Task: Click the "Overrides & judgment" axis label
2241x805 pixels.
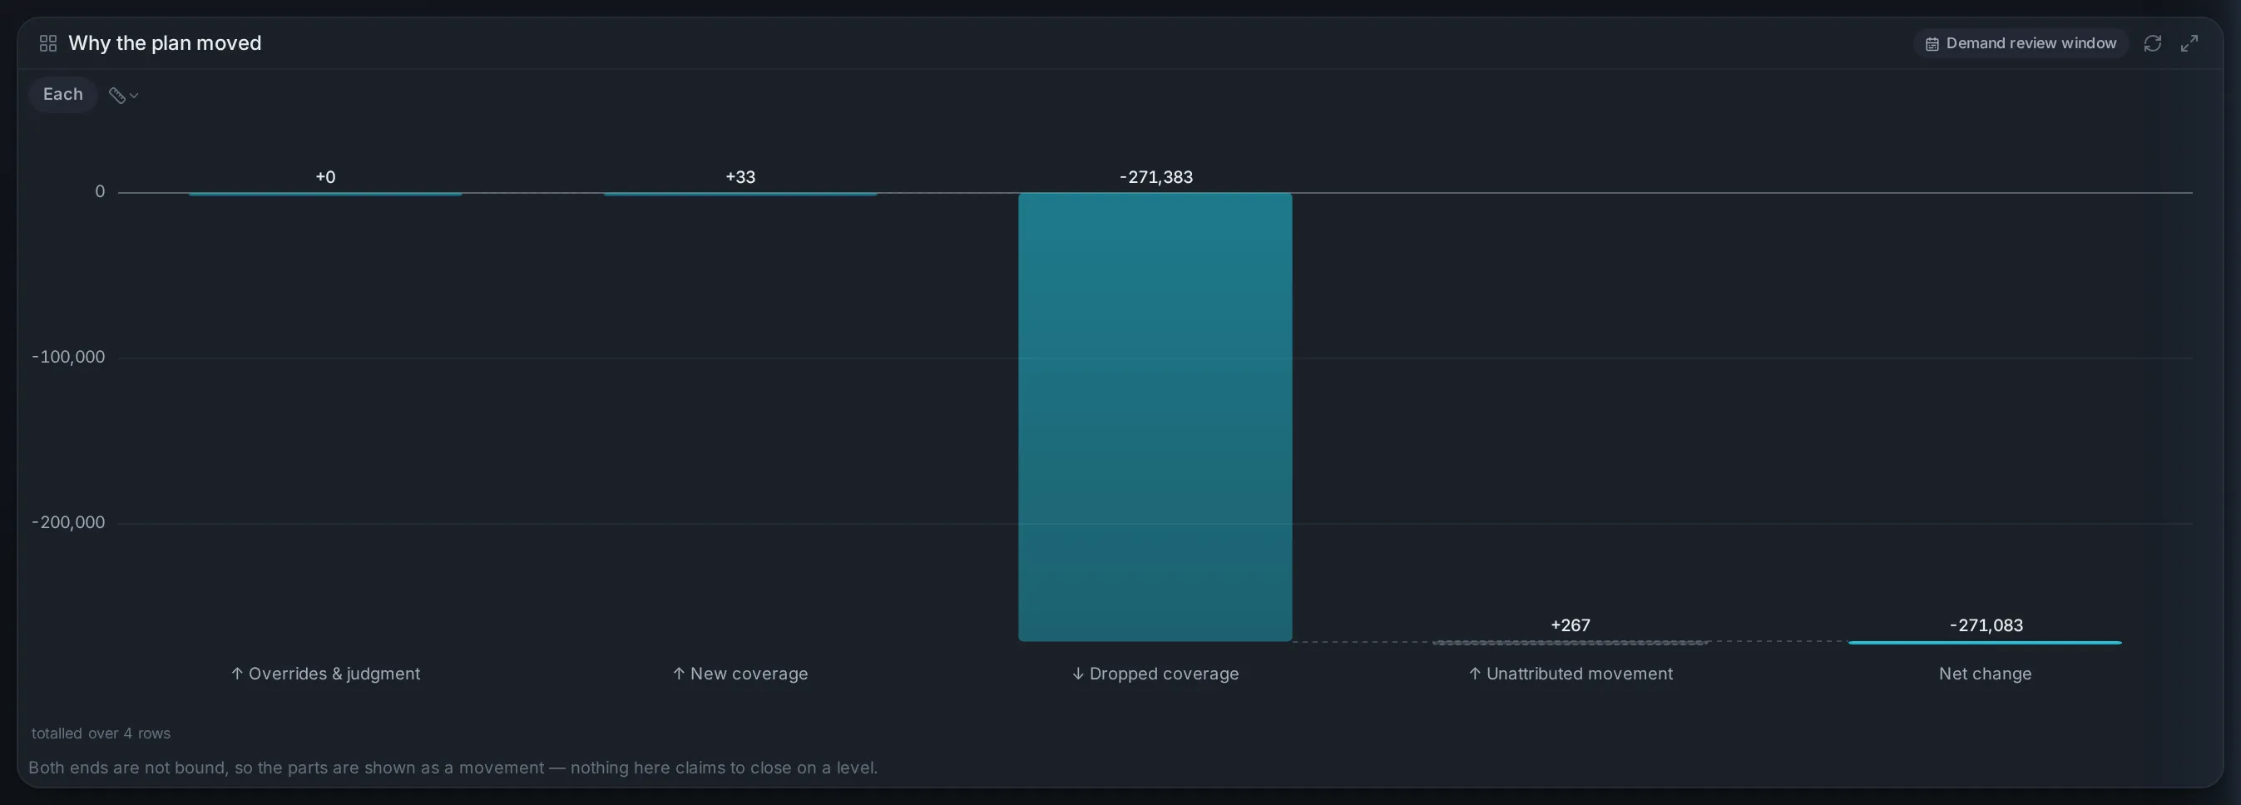Action: tap(325, 674)
